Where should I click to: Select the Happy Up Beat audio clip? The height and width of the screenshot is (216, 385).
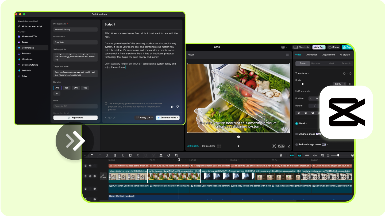point(230,197)
